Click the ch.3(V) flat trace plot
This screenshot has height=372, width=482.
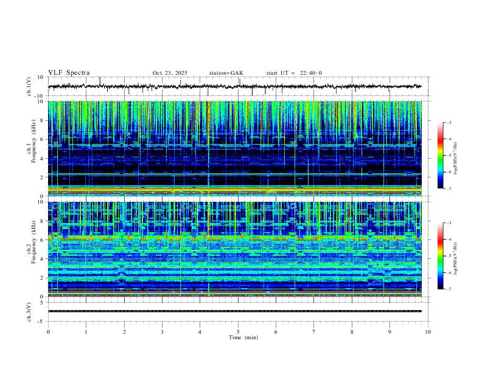click(x=235, y=311)
